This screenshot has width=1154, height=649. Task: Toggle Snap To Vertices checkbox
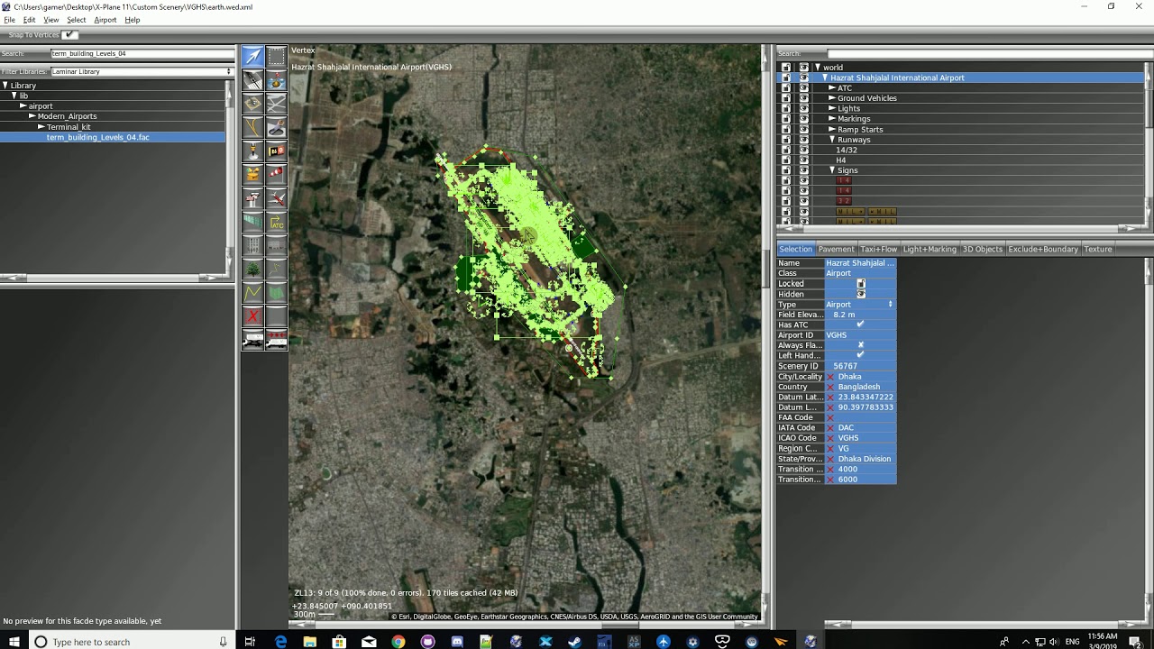tap(69, 35)
